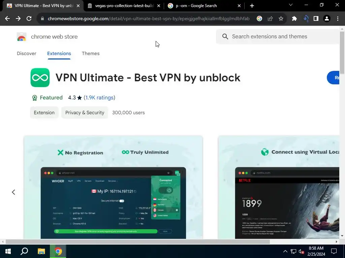
Task: Open downloads extension icon in toolbar
Action: [306, 19]
